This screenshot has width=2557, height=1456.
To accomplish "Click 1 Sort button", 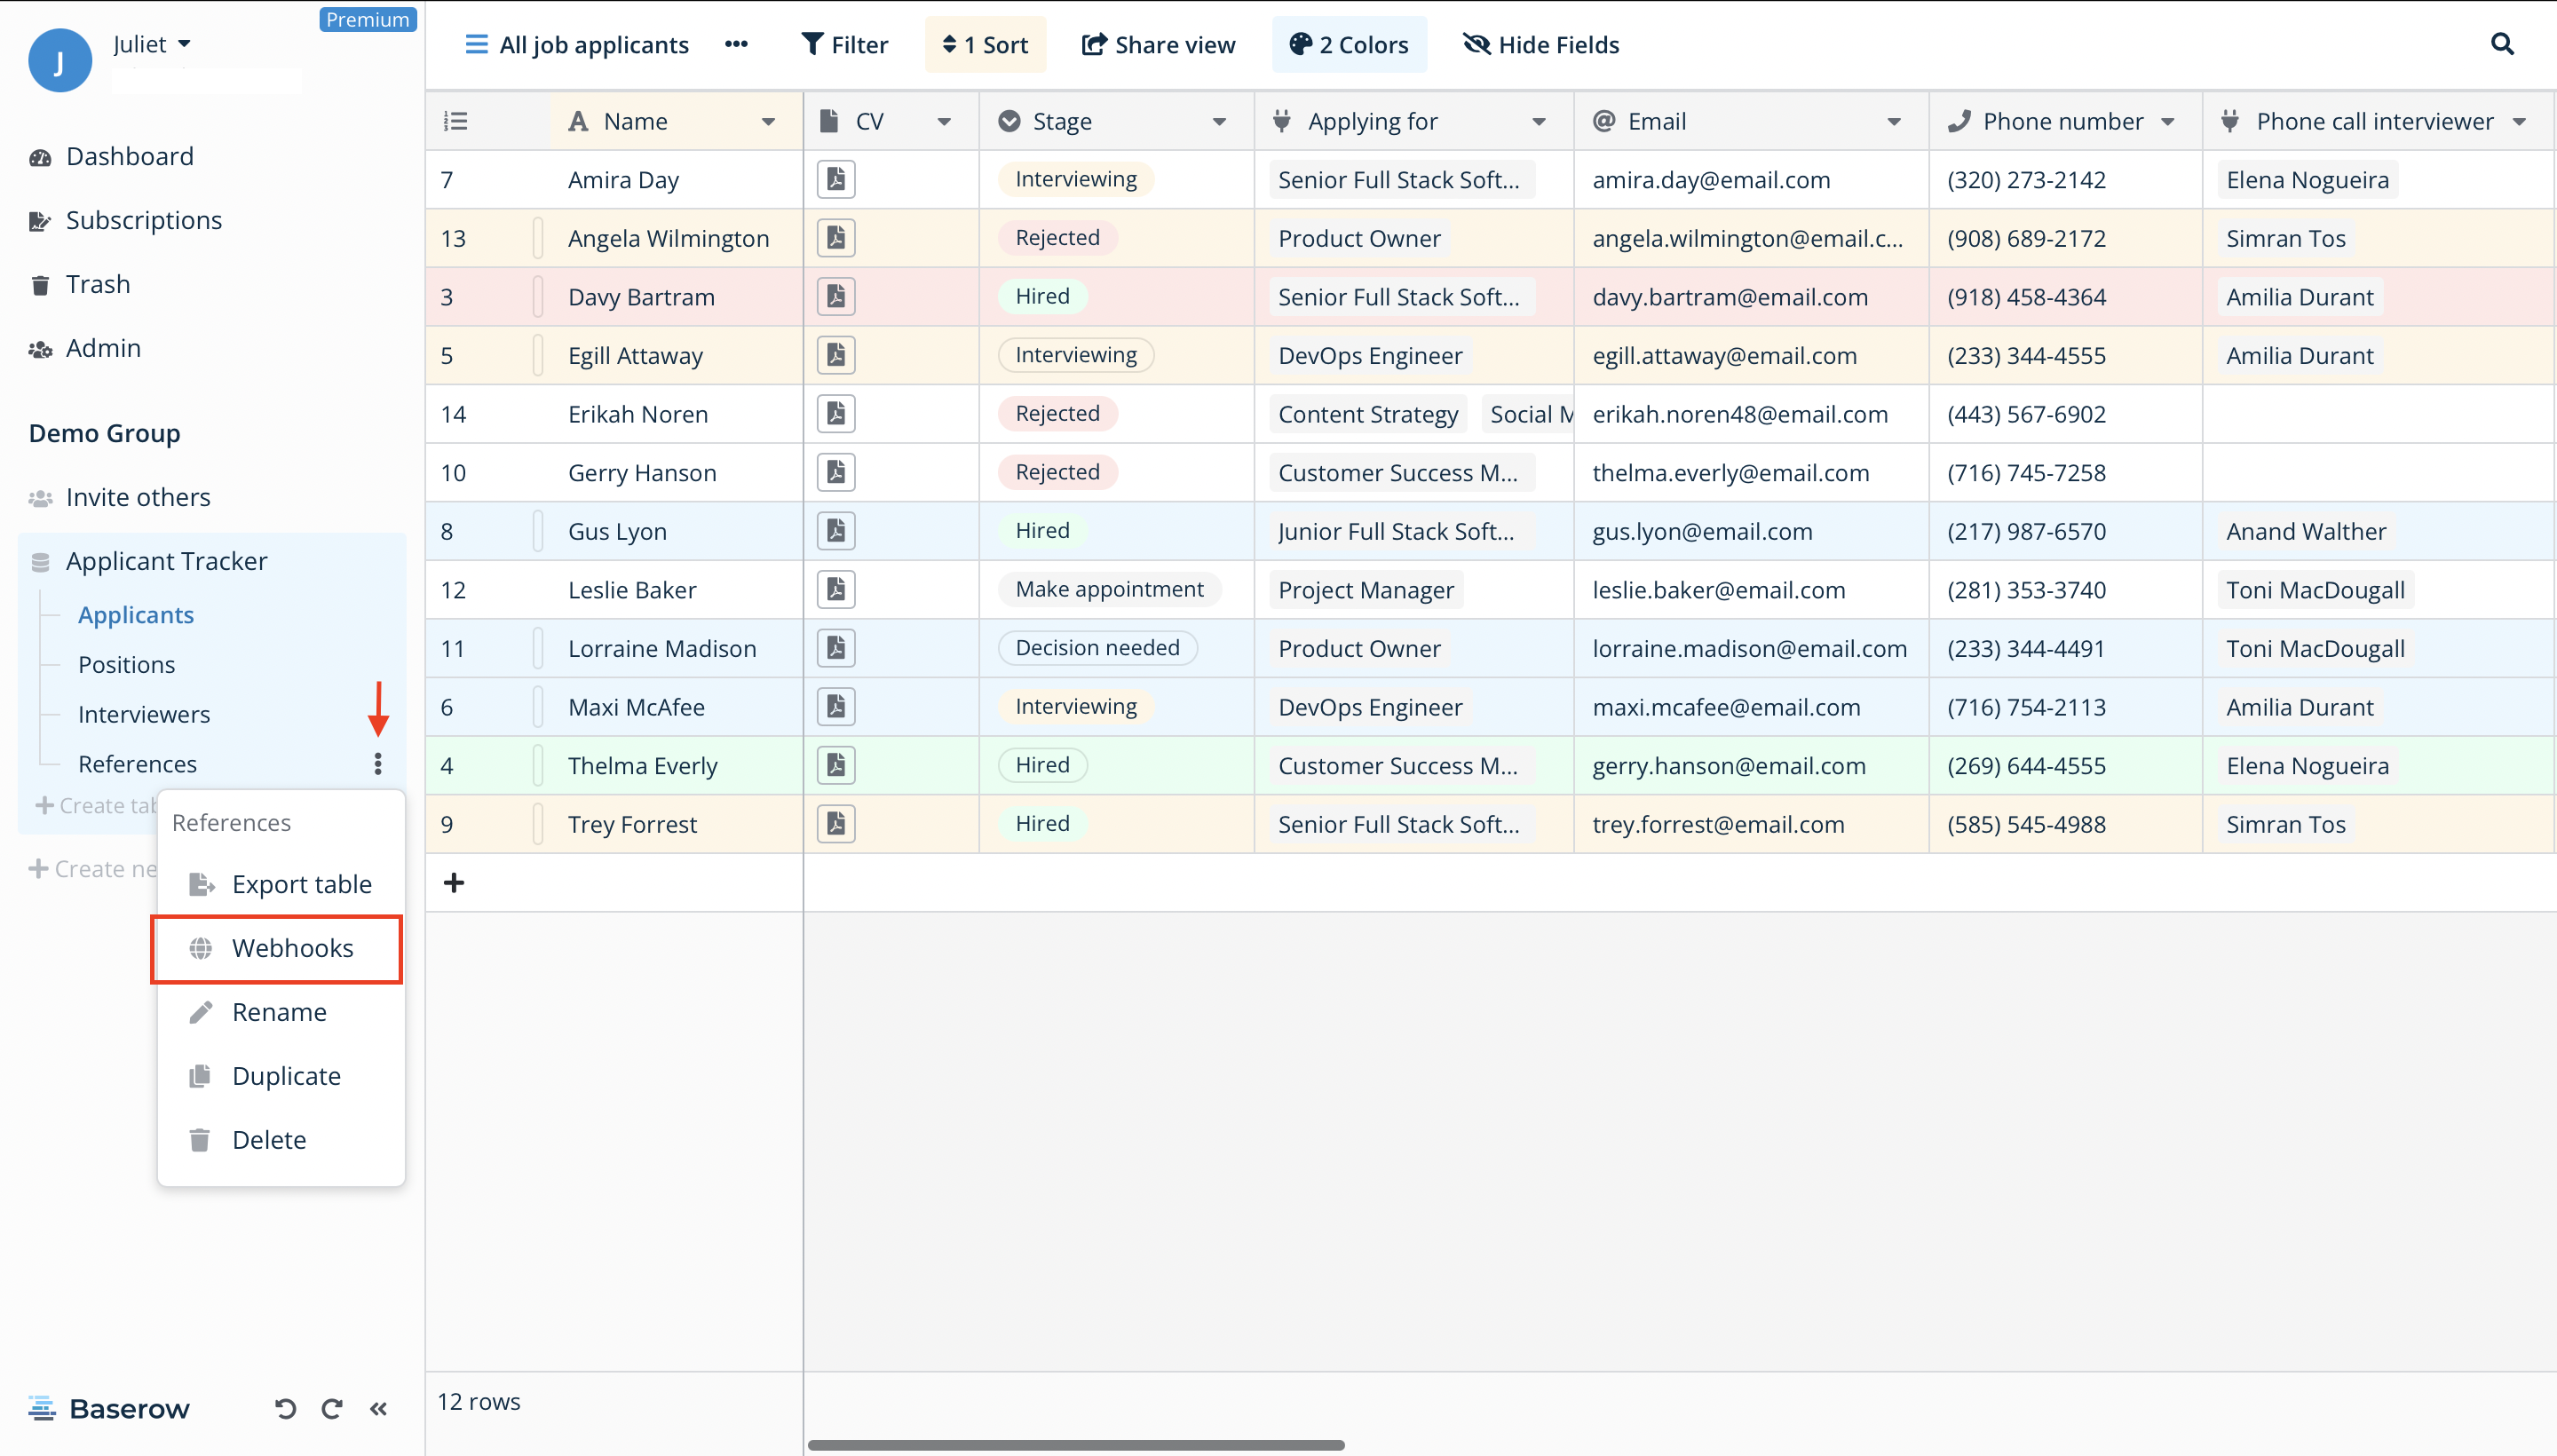I will click(x=984, y=45).
